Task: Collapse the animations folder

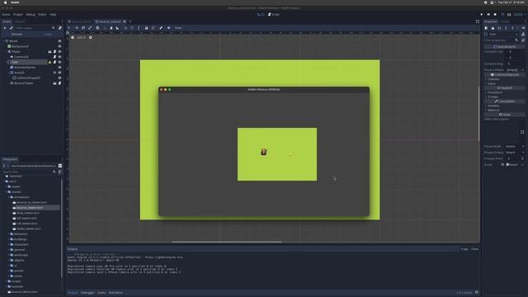Action: coord(9,197)
